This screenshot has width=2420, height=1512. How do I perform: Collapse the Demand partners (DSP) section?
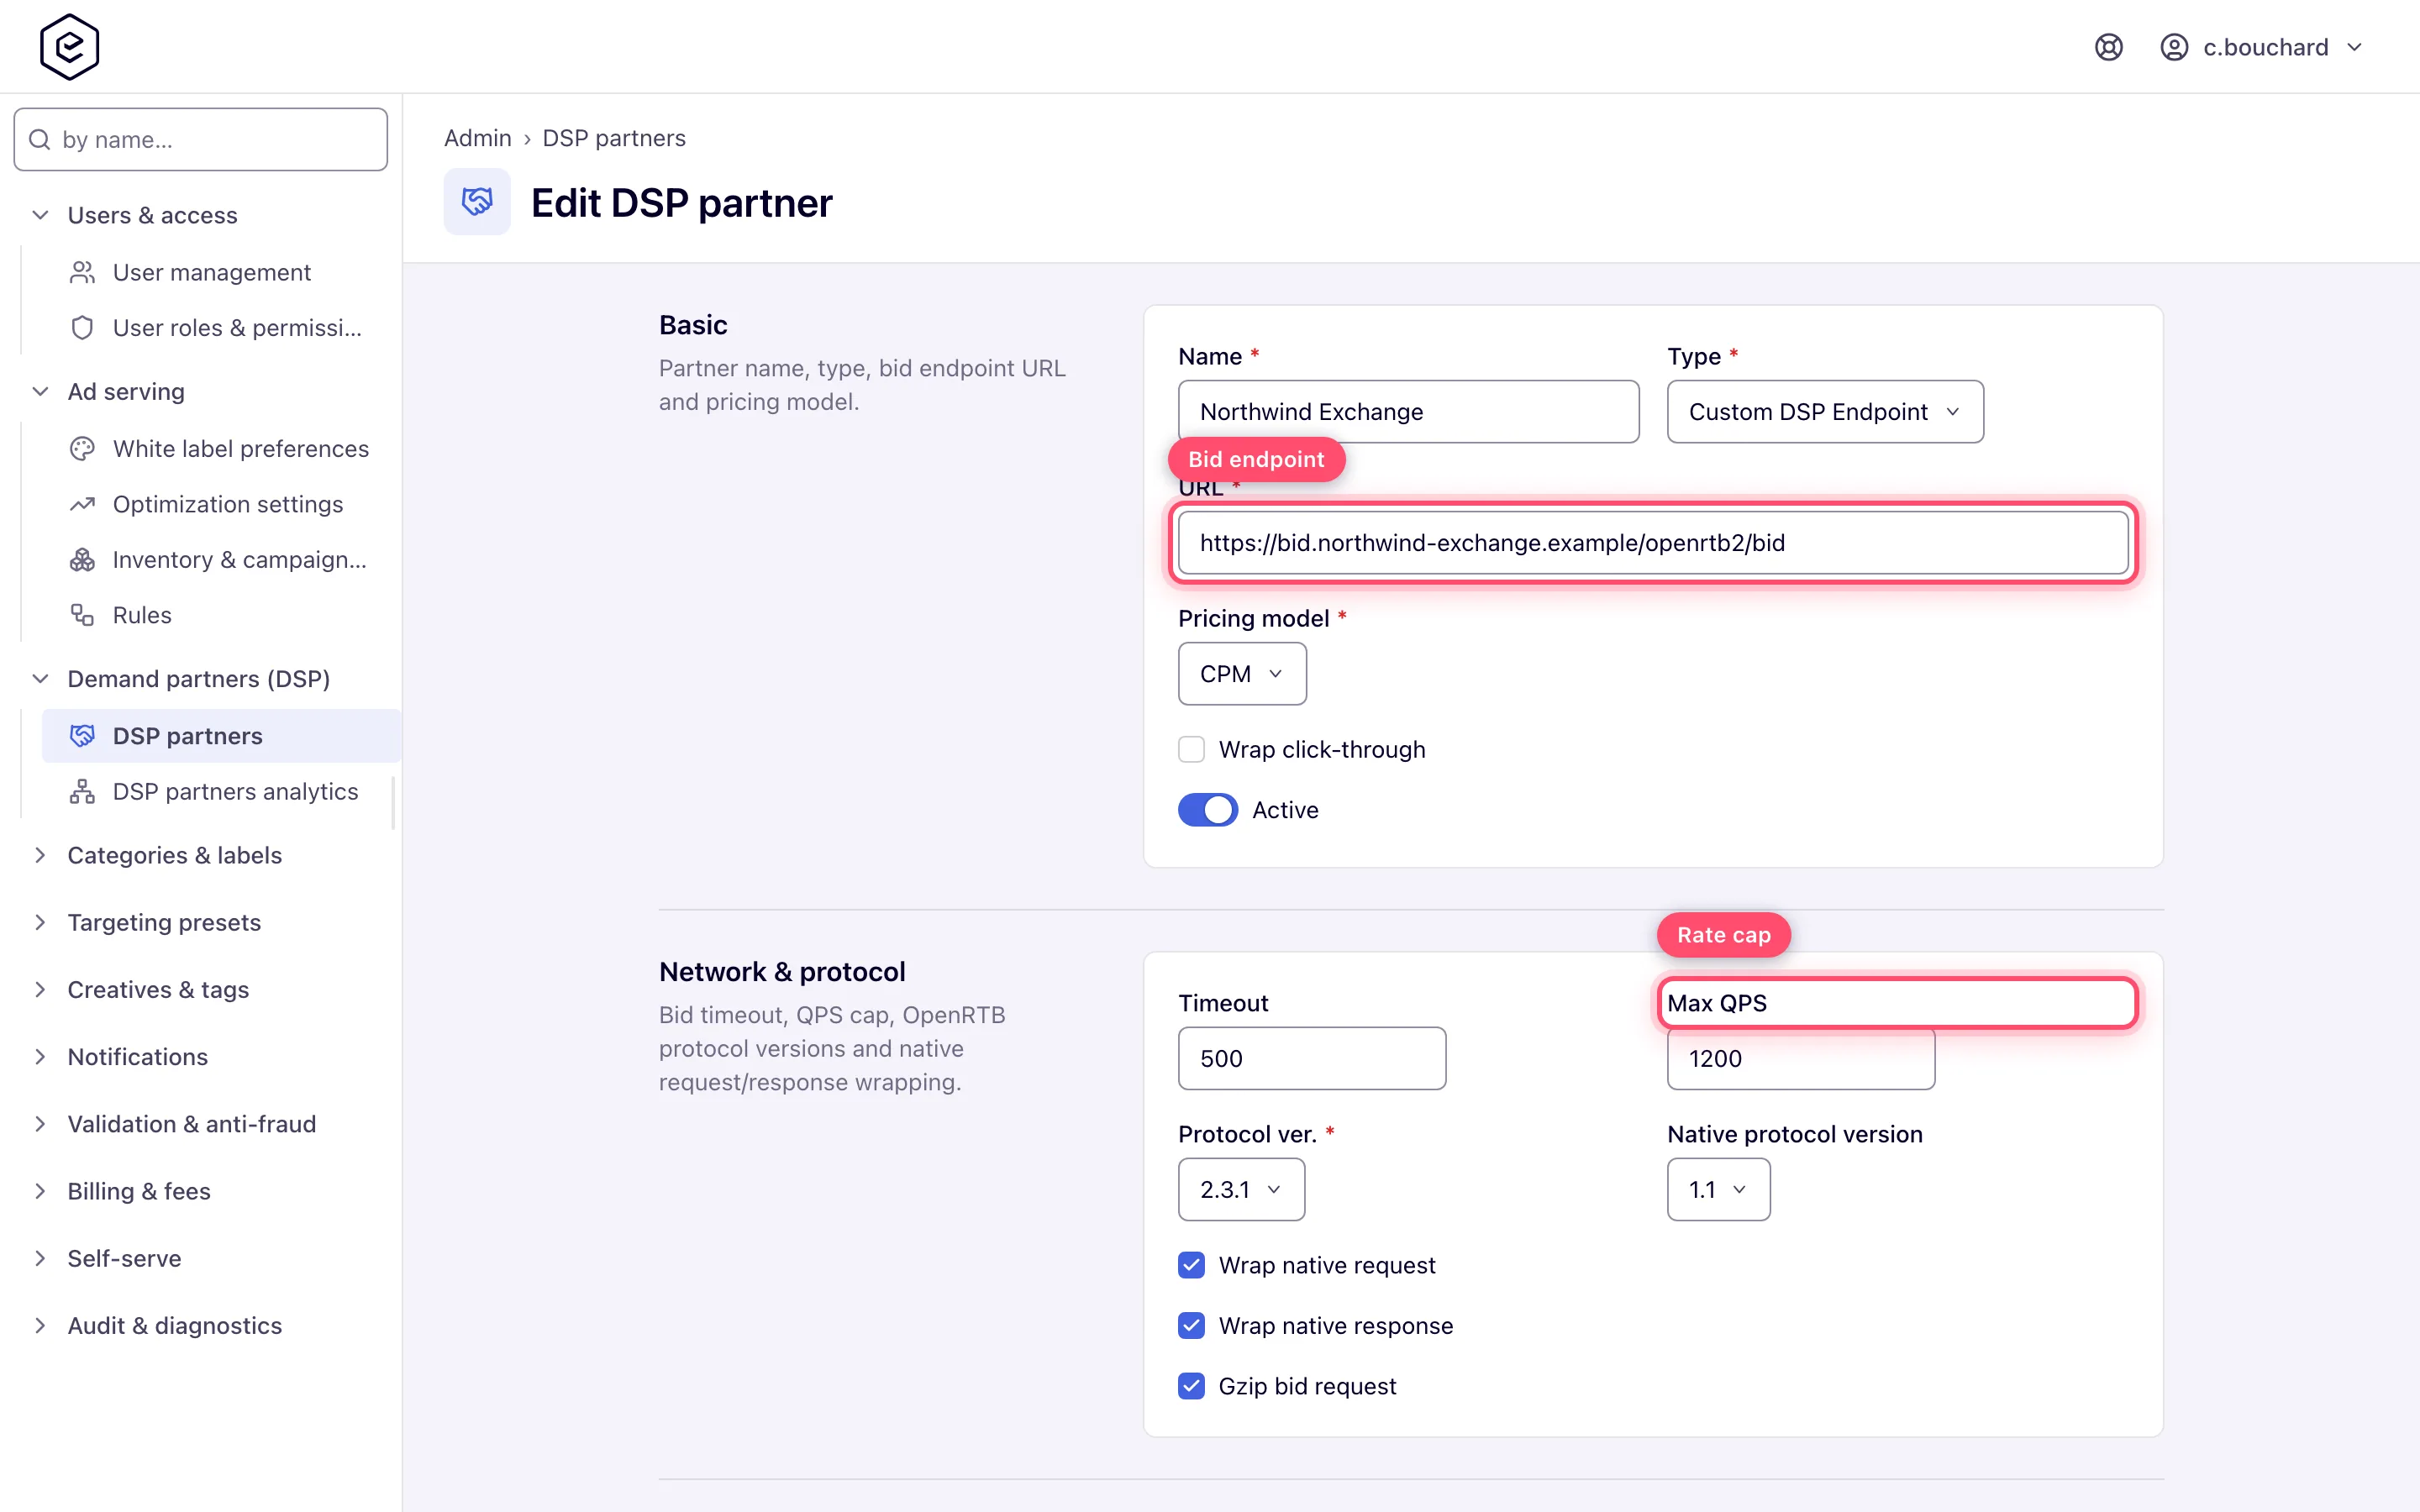[40, 679]
